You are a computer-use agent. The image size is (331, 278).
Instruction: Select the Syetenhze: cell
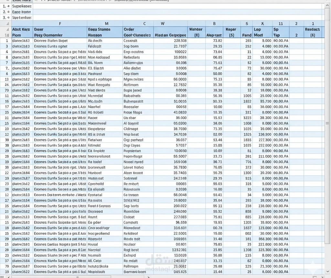(22, 18)
